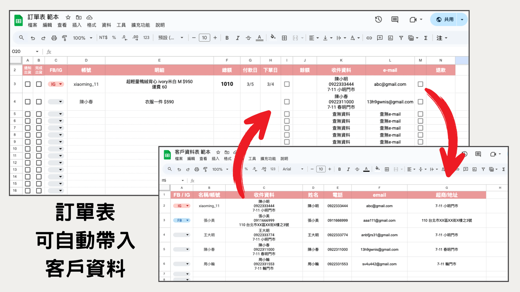The image size is (520, 292).
Task: Create a filter in the 客戶資料表 toolbar
Action: [483, 169]
